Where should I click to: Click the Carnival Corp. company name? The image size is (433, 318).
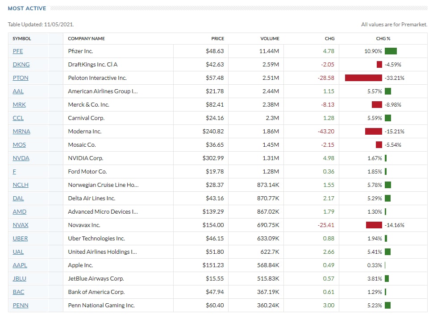pos(86,118)
